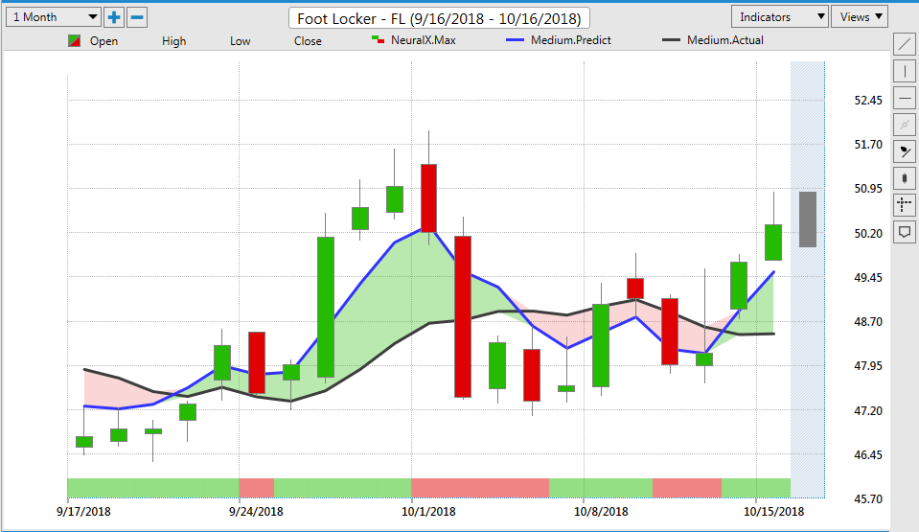
Task: Click the Close legend label
Action: tap(308, 41)
